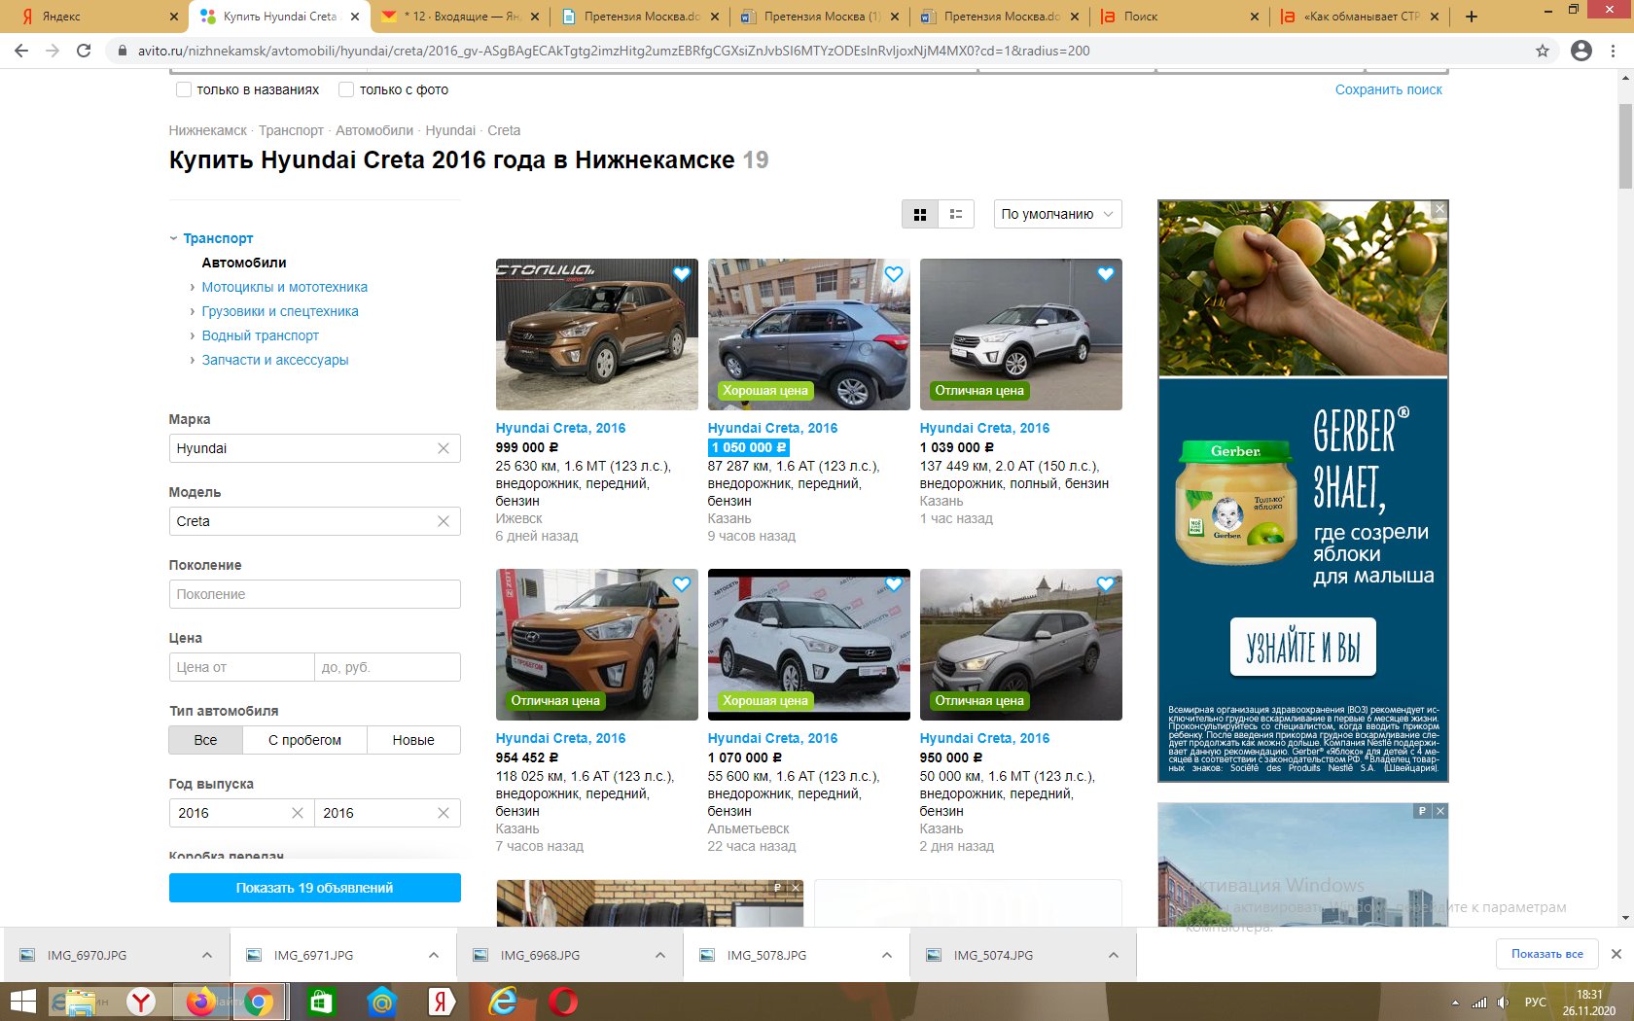Click 'Сохранить поиск' link
The width and height of the screenshot is (1634, 1021).
[1388, 89]
